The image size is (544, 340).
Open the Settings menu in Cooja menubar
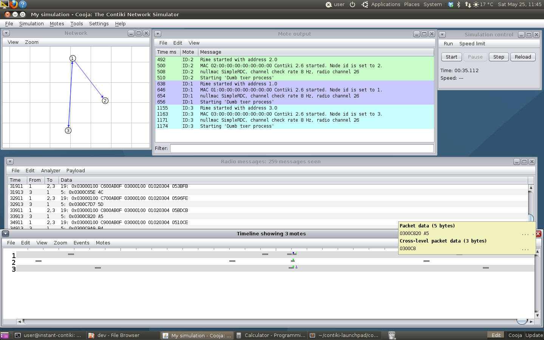[99, 23]
